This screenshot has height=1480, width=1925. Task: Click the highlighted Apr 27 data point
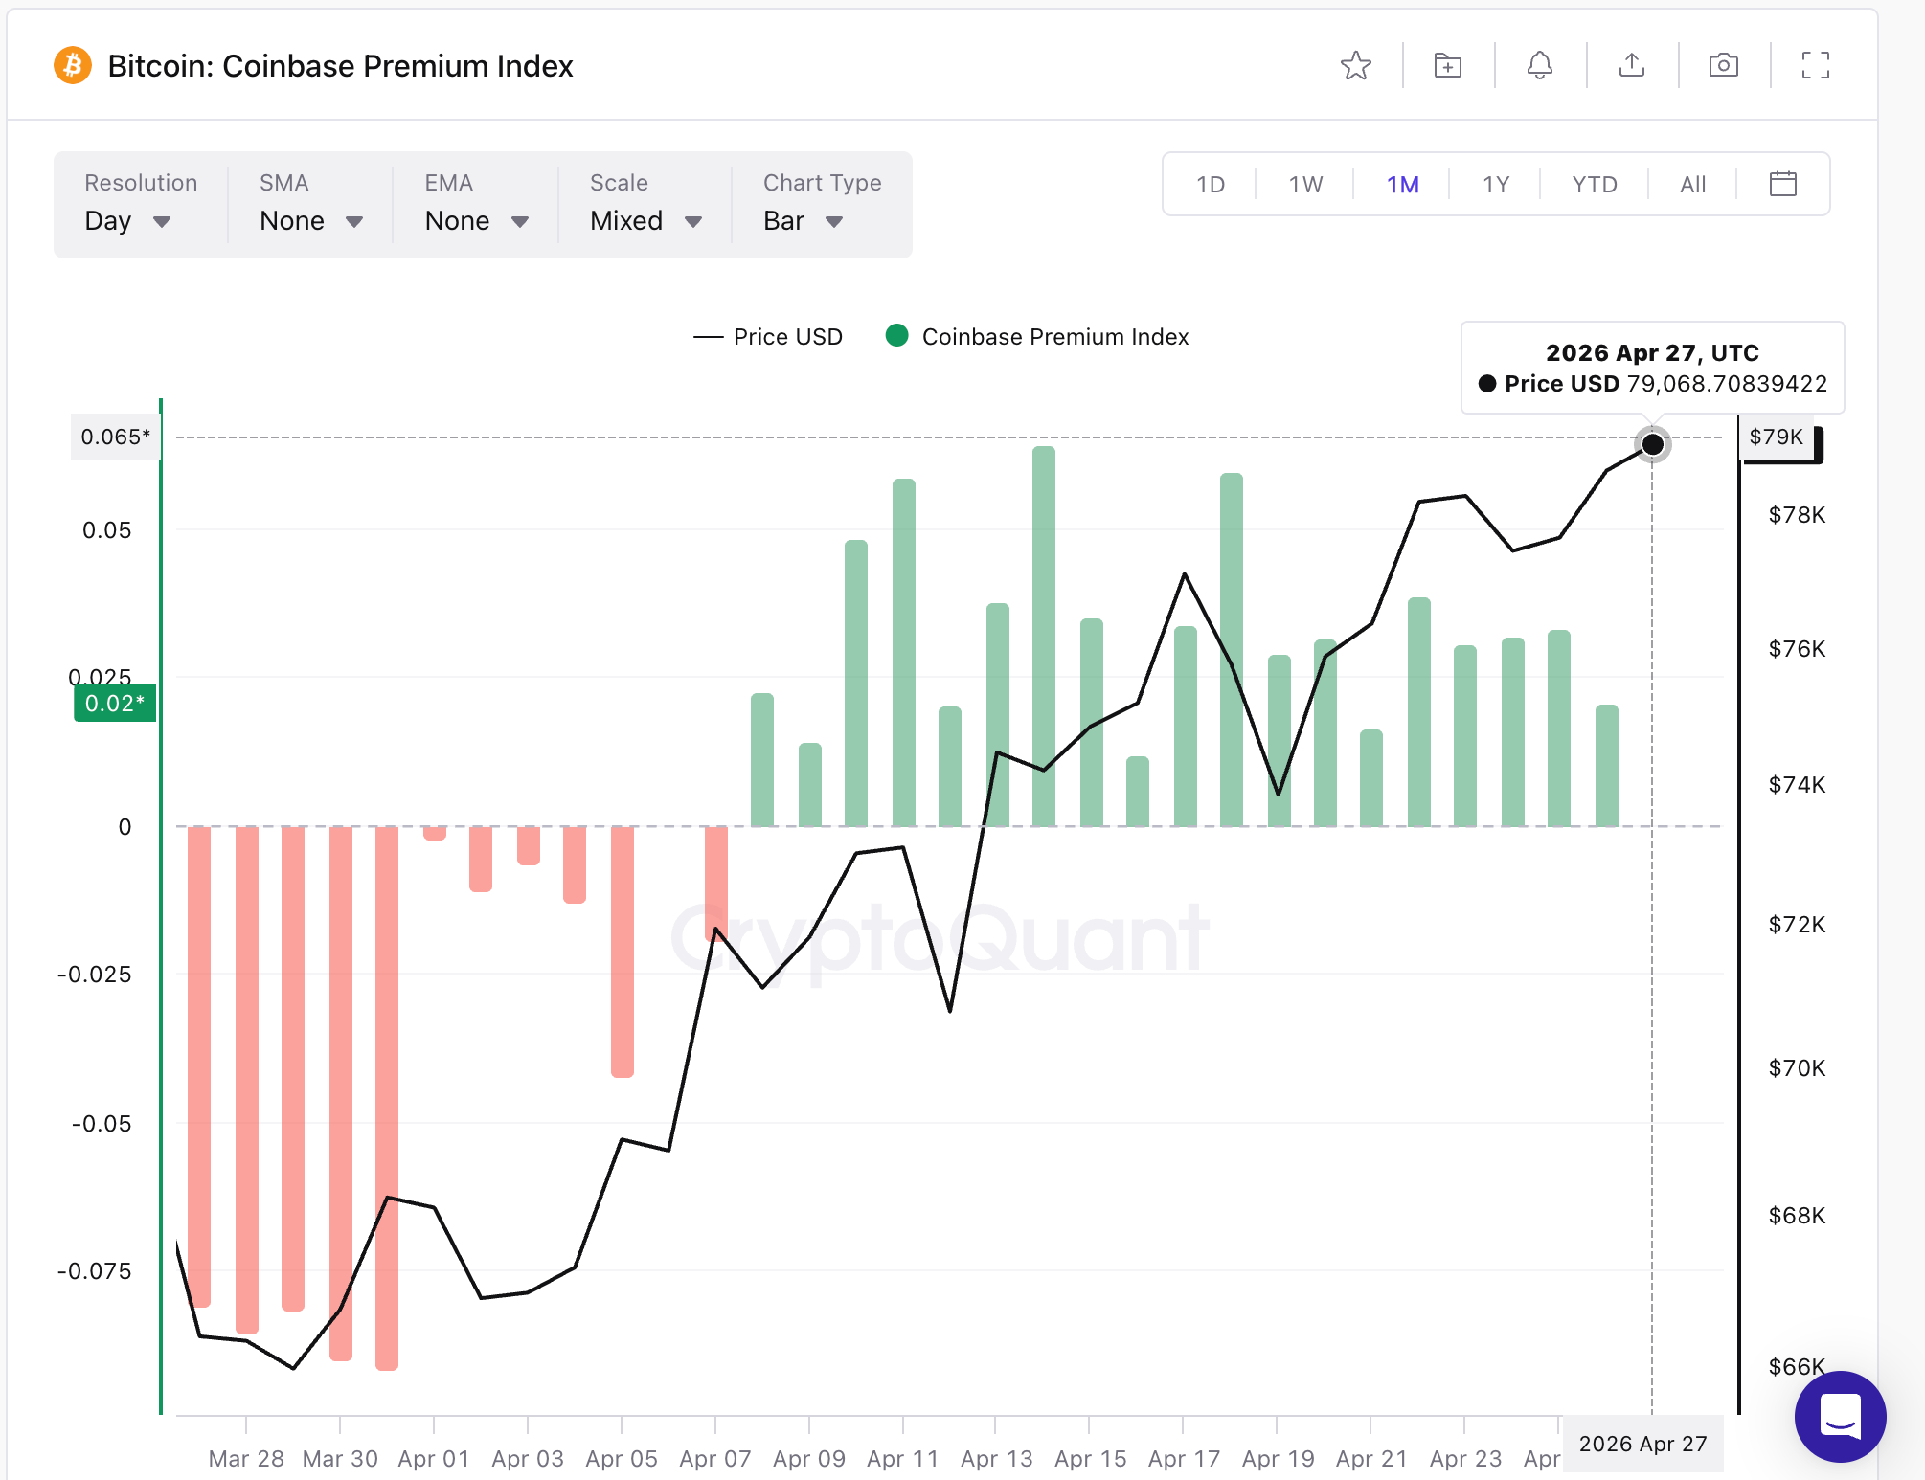1653,444
